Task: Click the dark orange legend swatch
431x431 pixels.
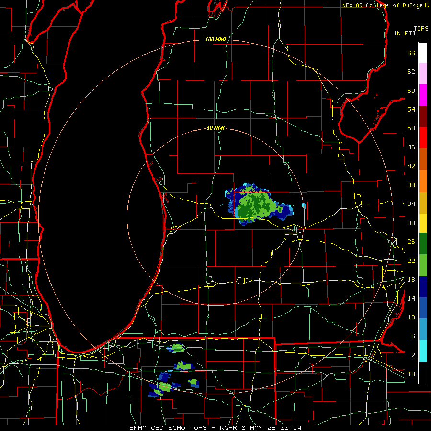Action: tap(423, 159)
